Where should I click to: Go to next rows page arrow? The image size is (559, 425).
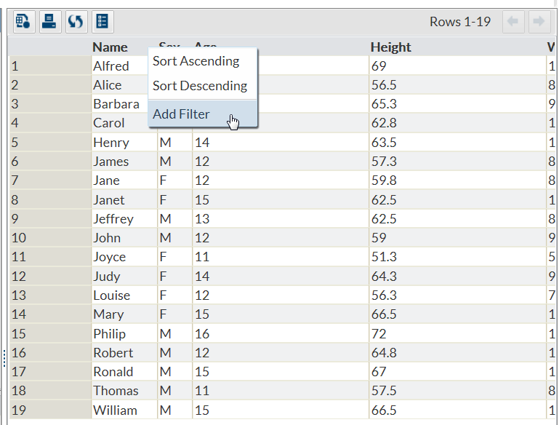539,22
